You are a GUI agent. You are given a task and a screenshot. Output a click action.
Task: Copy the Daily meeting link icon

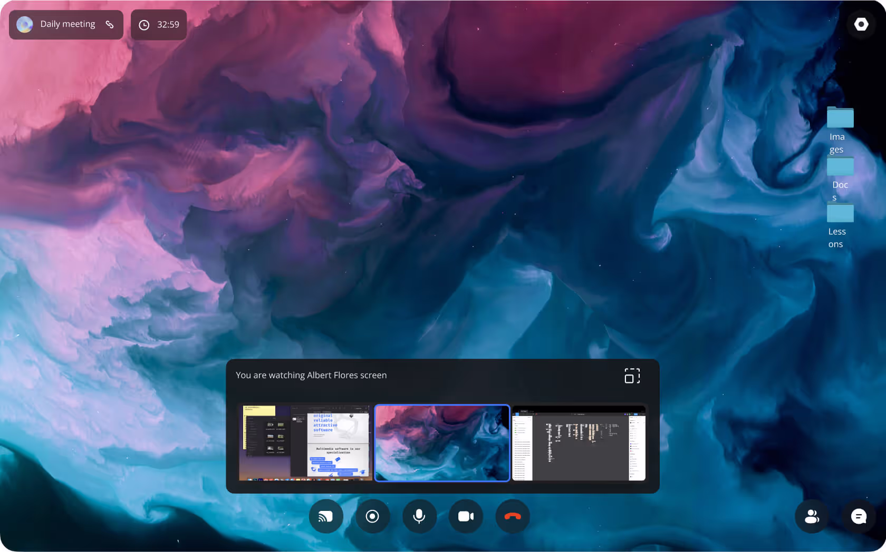tap(110, 24)
